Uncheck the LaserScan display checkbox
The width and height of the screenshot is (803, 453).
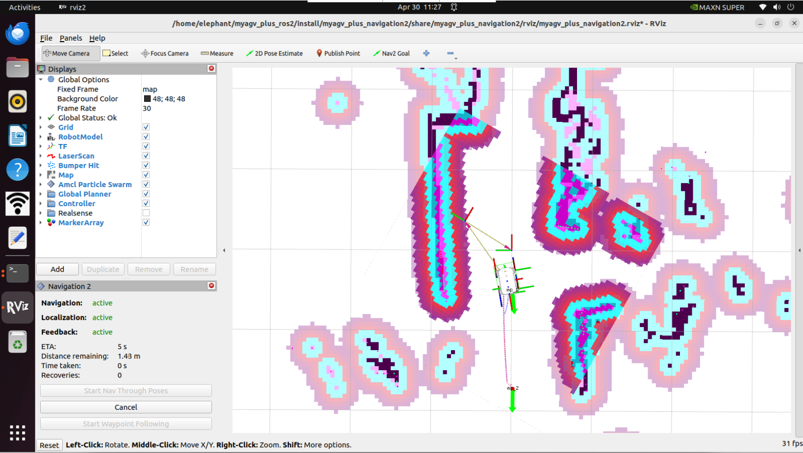146,156
